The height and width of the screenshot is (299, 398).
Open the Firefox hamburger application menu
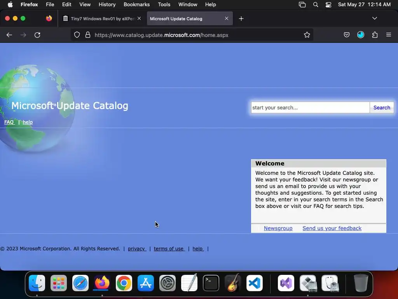[x=389, y=35]
